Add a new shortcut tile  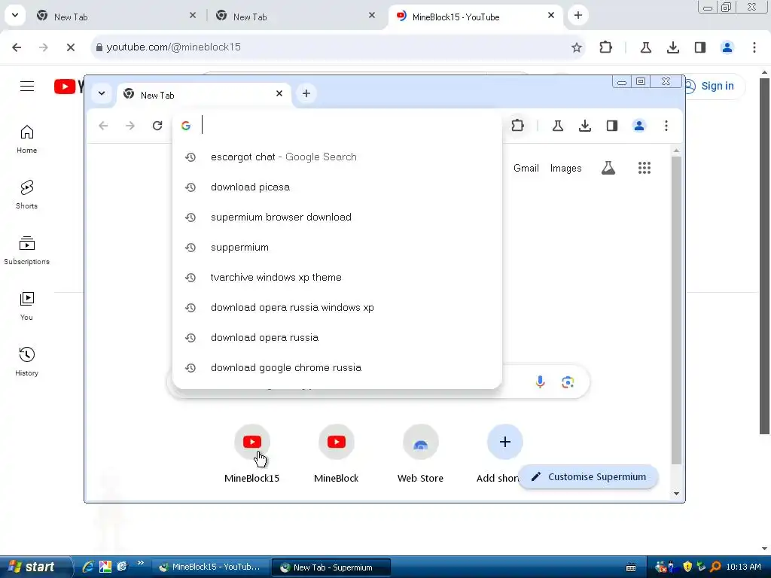point(504,442)
